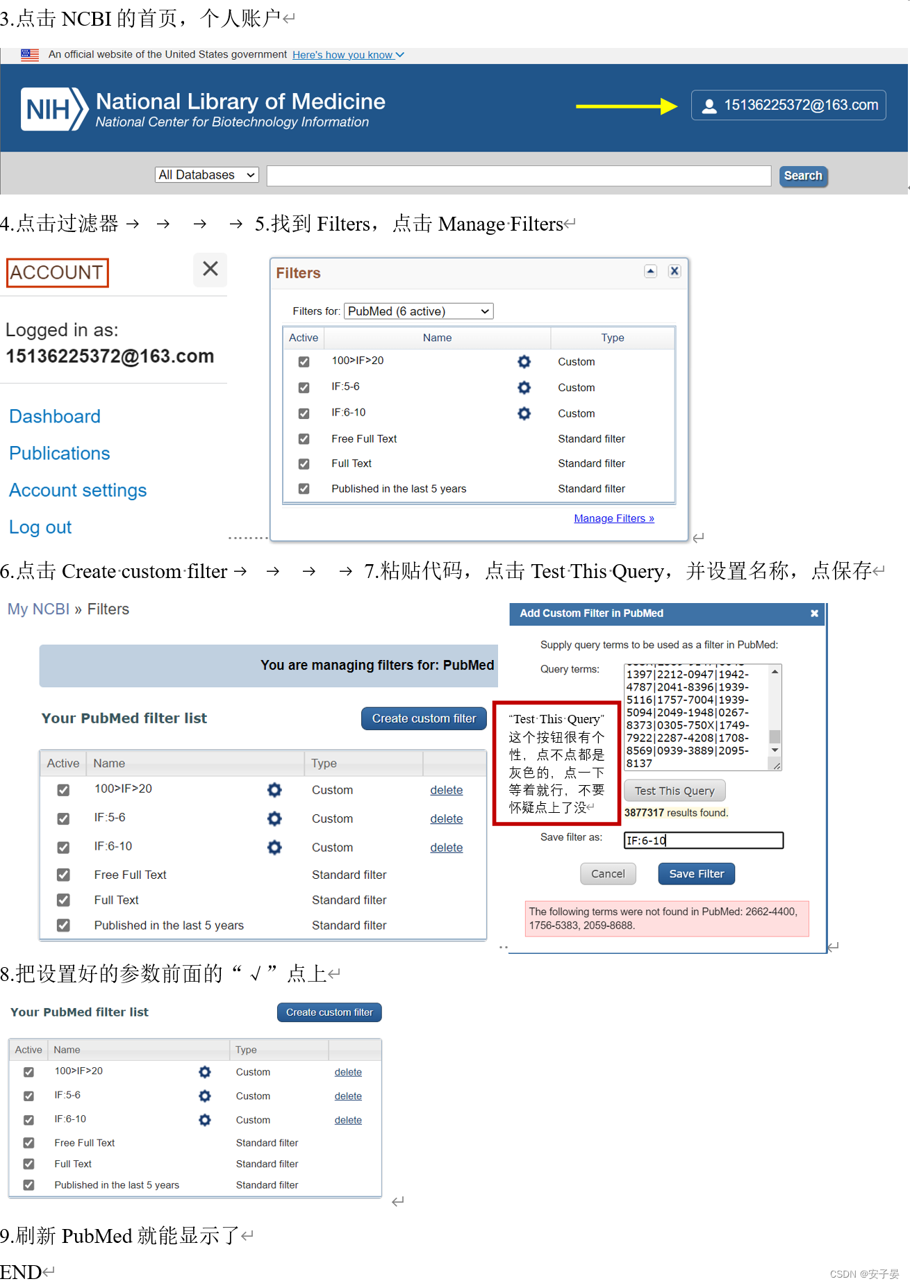Collapse the Filters popup using the up-arrow icon

tap(650, 271)
